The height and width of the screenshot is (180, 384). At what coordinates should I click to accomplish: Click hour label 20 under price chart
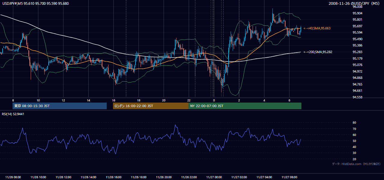click(x=164, y=100)
